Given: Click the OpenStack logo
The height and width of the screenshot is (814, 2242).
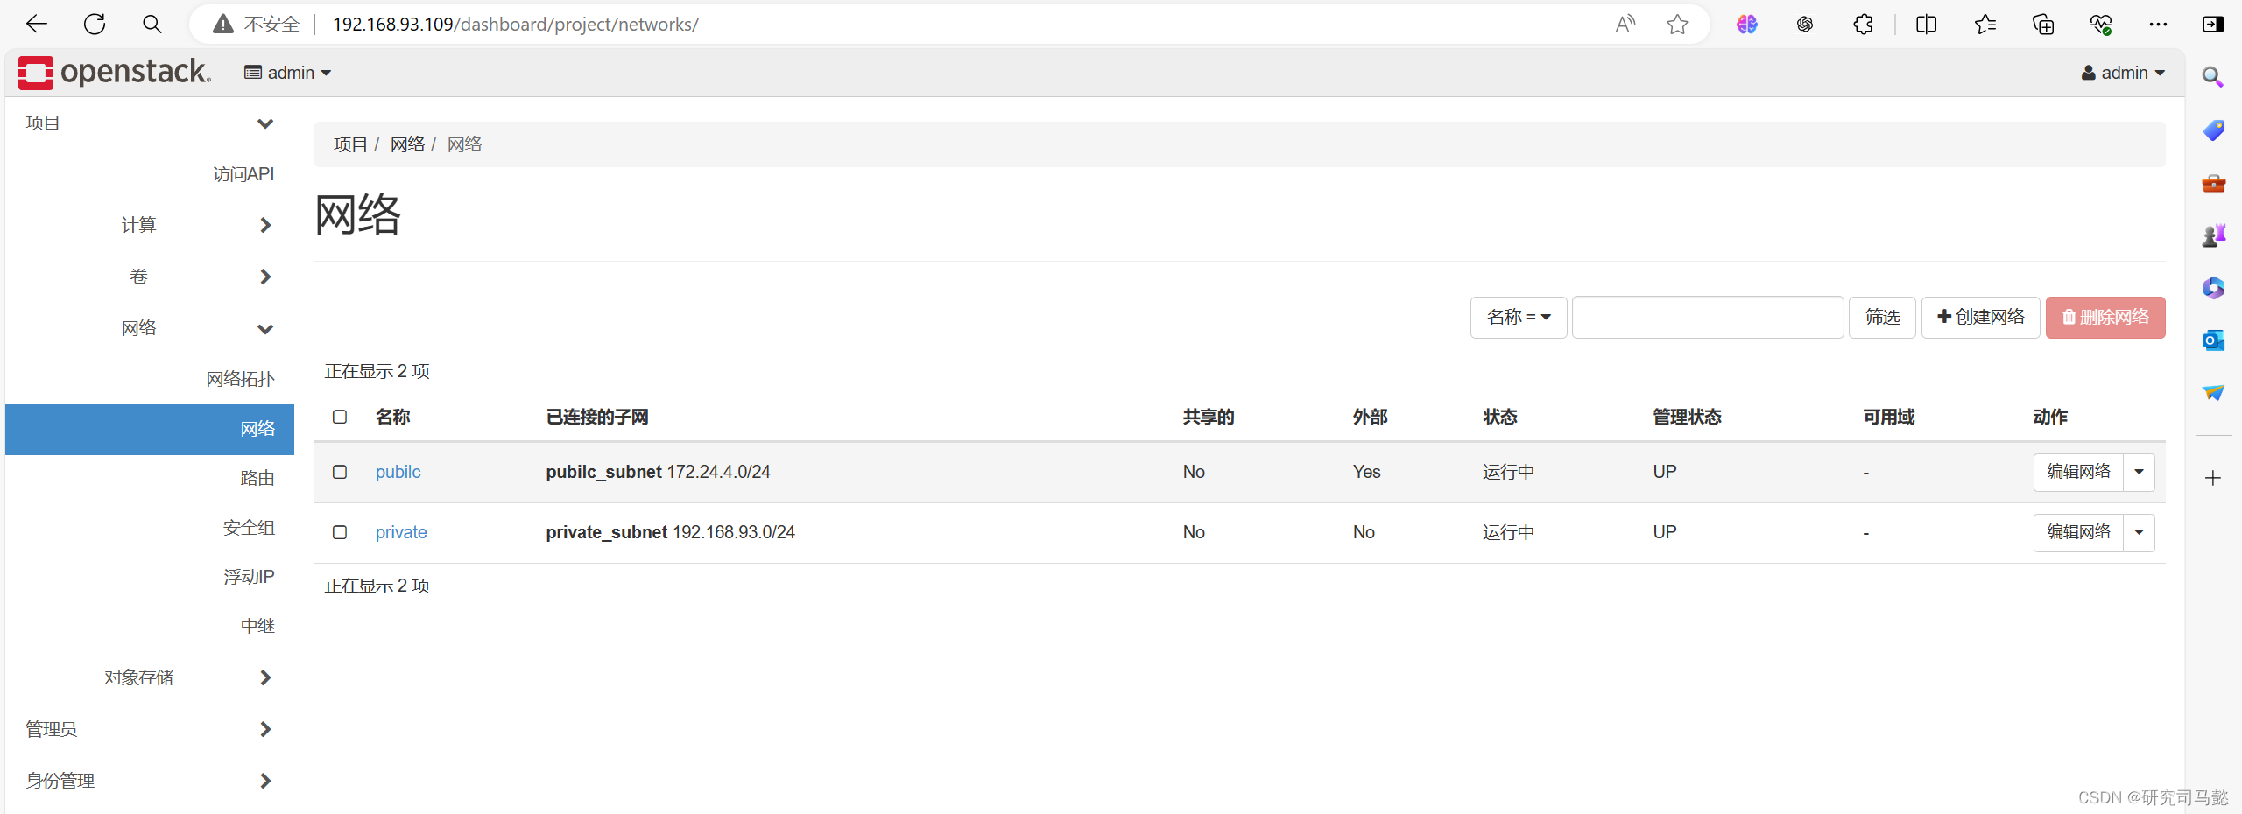Looking at the screenshot, I should coord(114,72).
